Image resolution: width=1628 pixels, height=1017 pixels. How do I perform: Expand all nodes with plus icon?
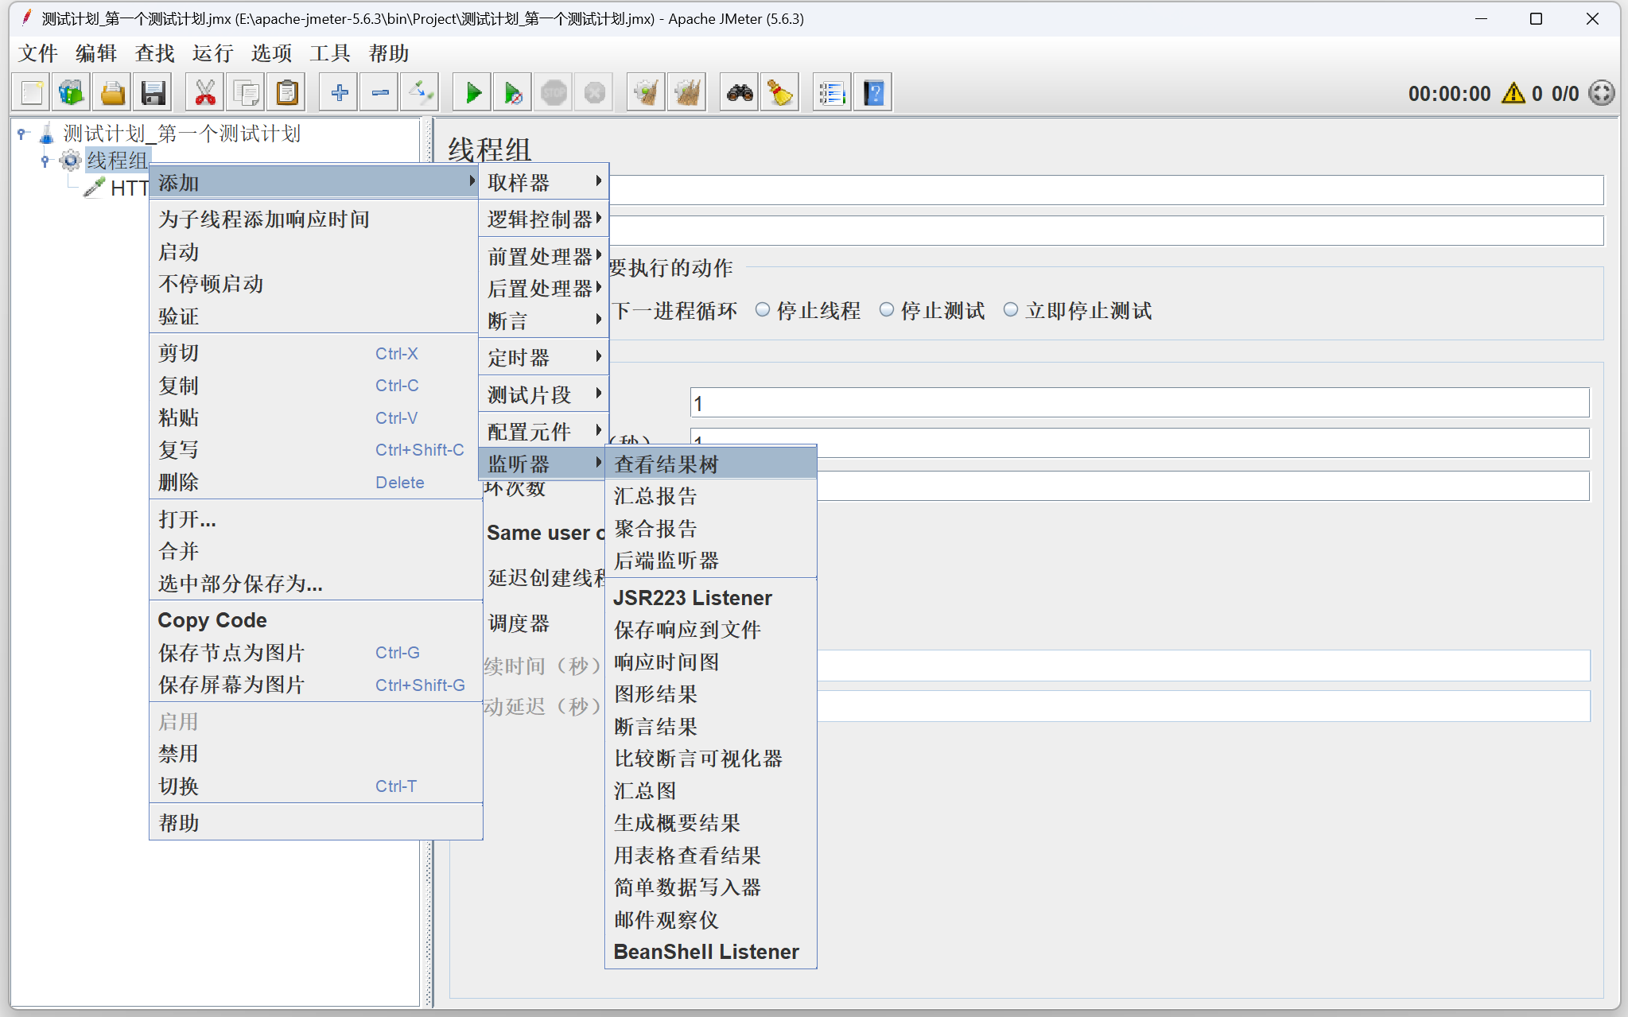pyautogui.click(x=340, y=93)
